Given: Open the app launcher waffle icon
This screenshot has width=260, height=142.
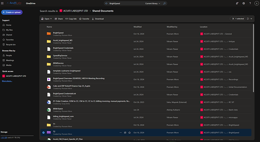Looking at the screenshot, I should click(x=2, y=3).
